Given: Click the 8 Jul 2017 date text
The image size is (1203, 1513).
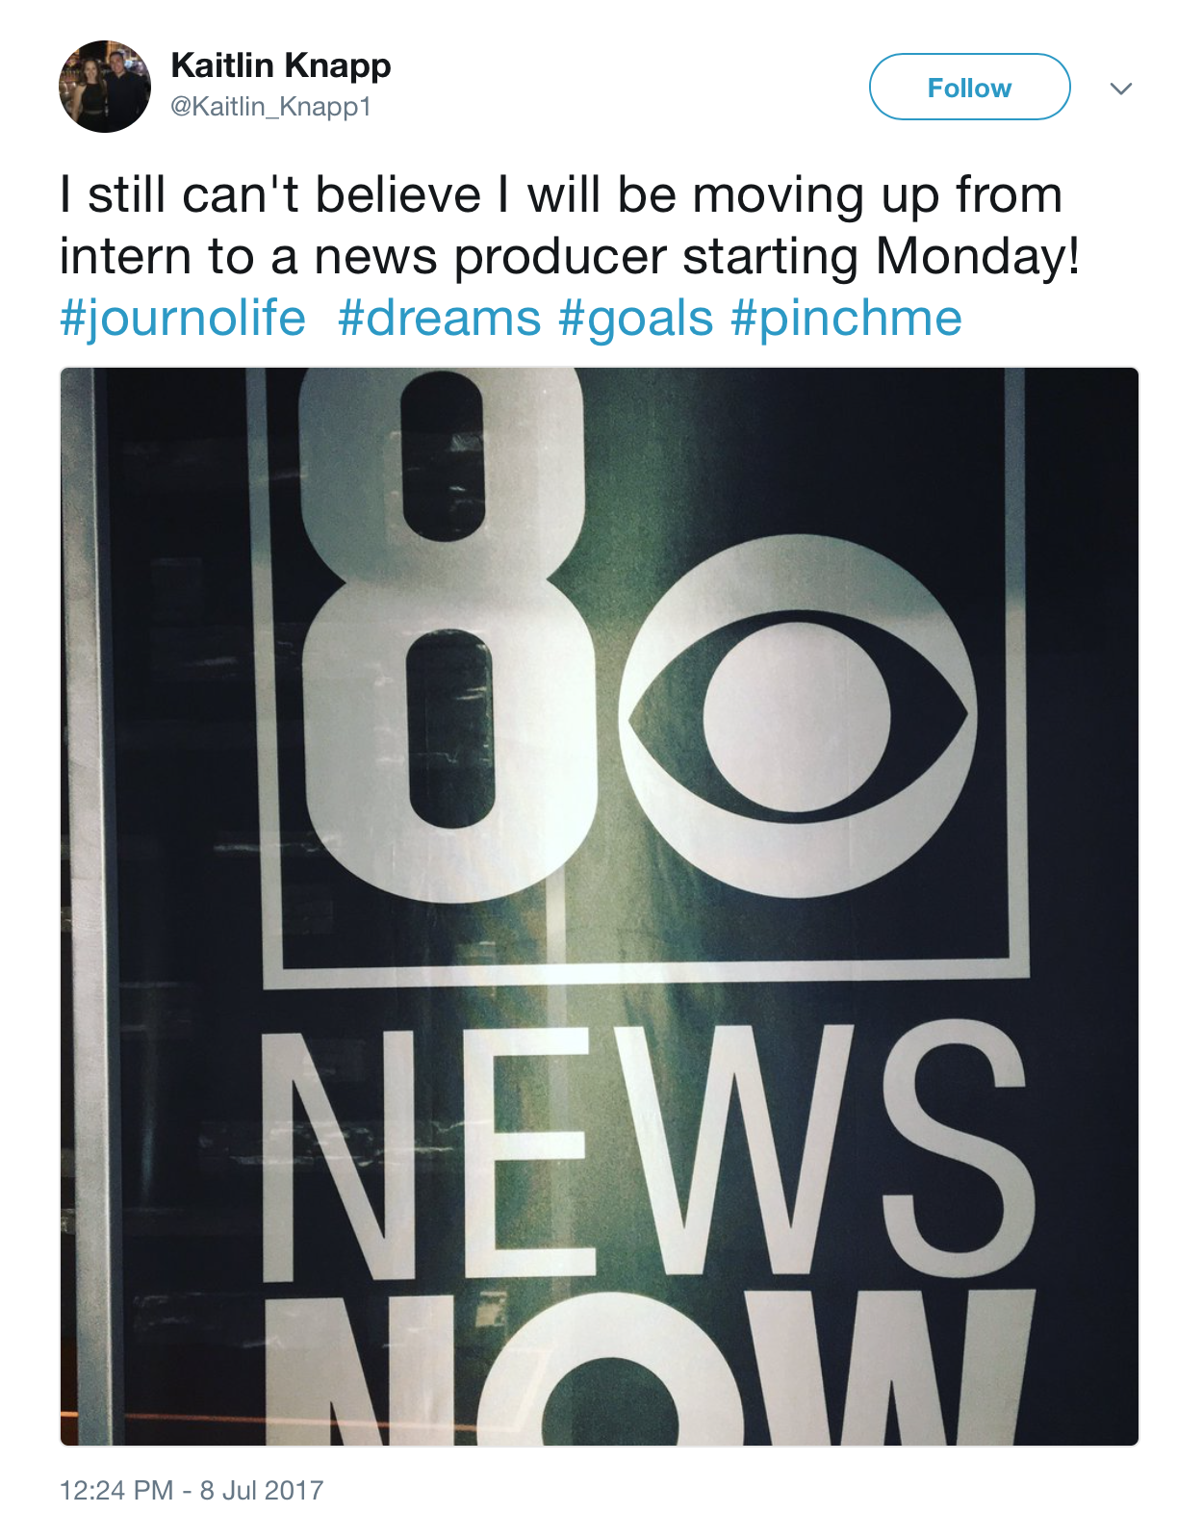Looking at the screenshot, I should pos(262,1490).
